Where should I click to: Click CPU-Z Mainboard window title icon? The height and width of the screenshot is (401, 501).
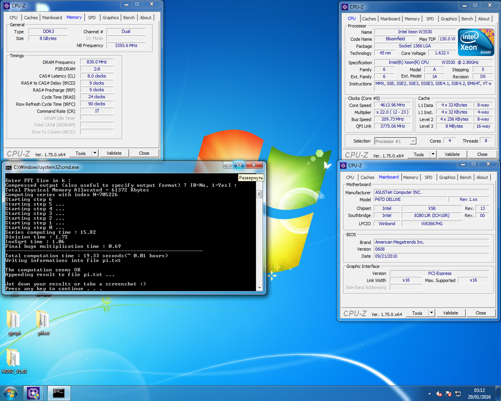(x=343, y=166)
